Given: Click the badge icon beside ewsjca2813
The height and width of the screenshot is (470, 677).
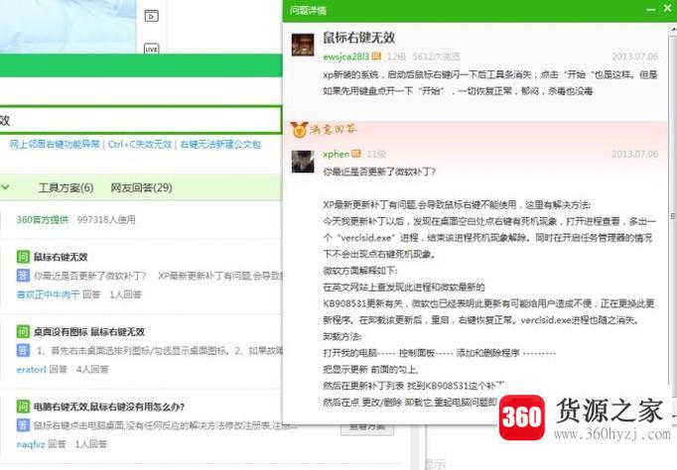Looking at the screenshot, I should coord(376,57).
